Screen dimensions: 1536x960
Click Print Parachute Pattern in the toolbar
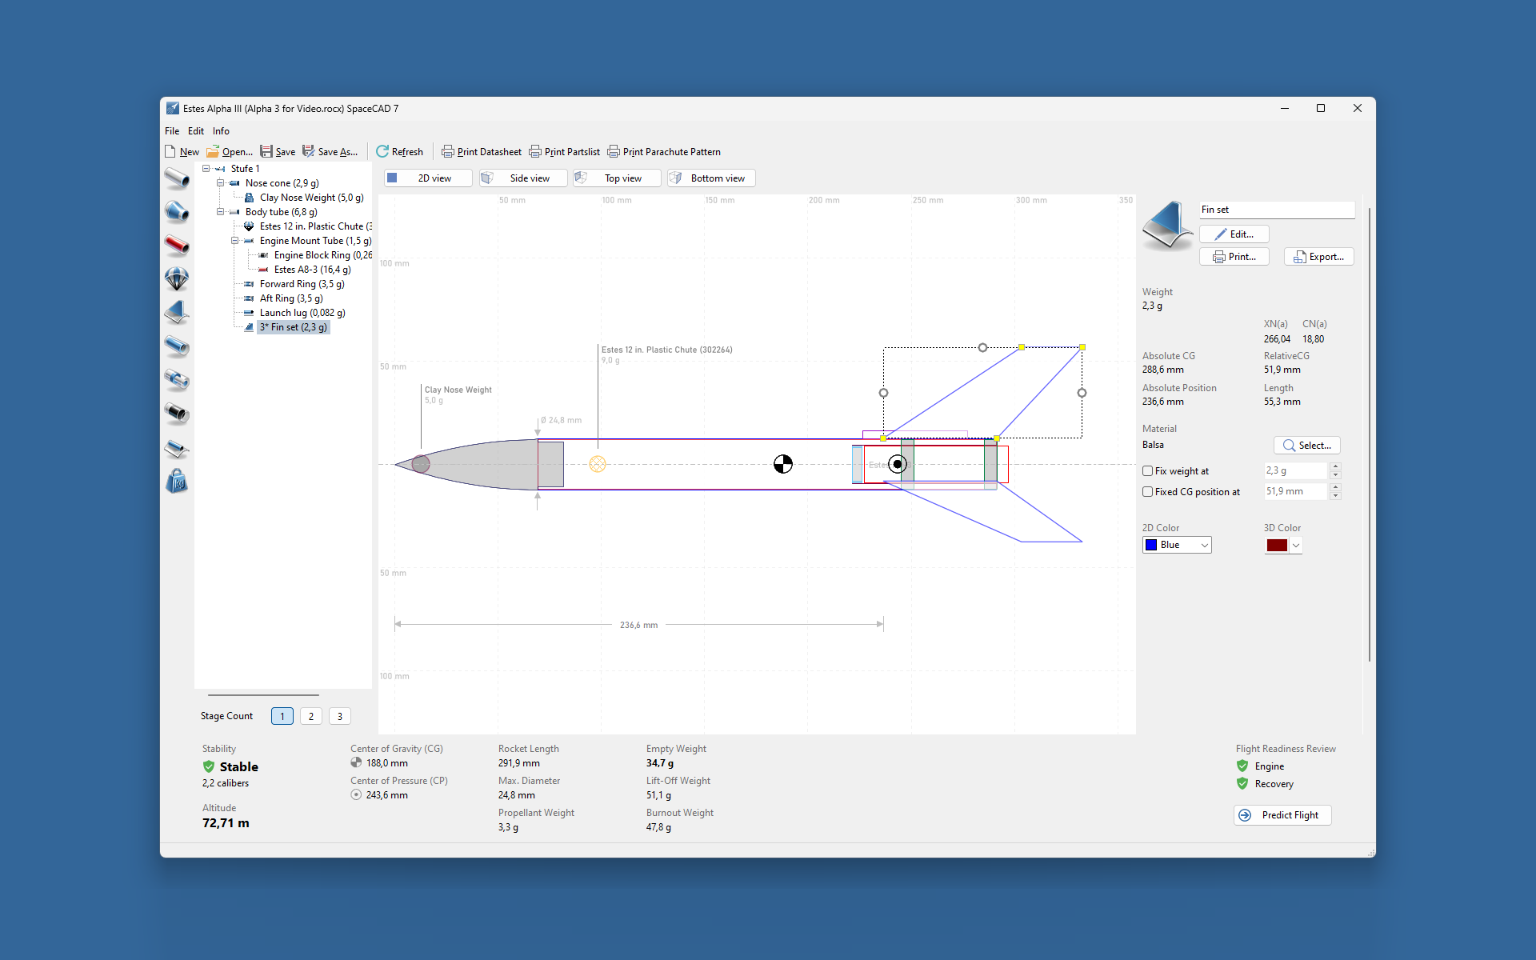663,152
